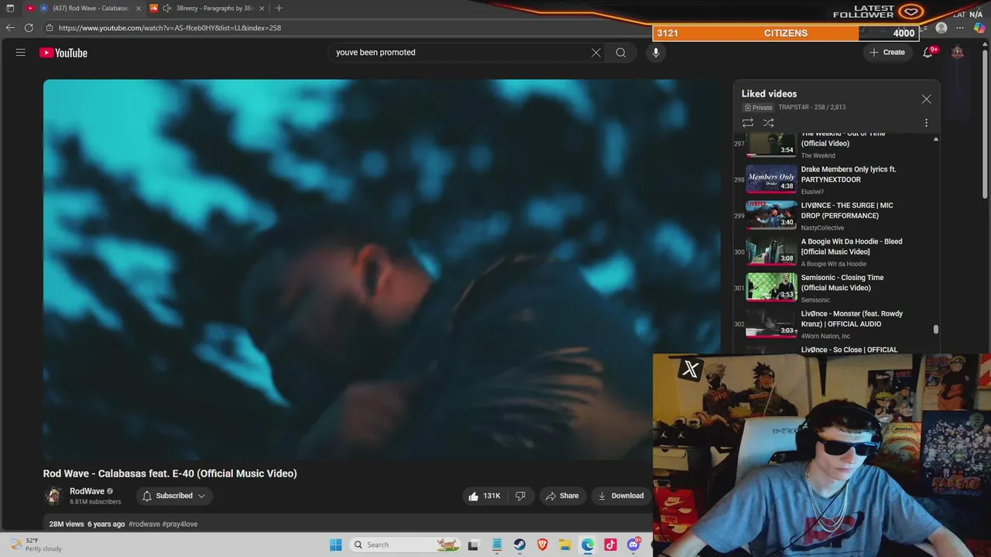Screen dimensions: 991x557
Task: Click the Create button
Action: click(x=887, y=53)
